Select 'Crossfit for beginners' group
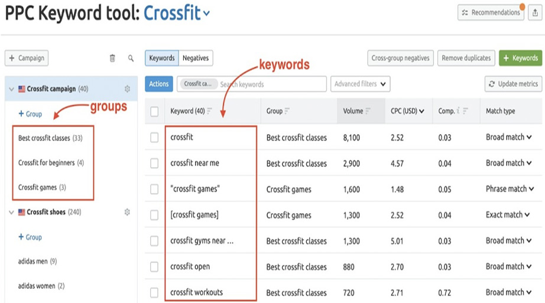This screenshot has width=545, height=303. [51, 163]
